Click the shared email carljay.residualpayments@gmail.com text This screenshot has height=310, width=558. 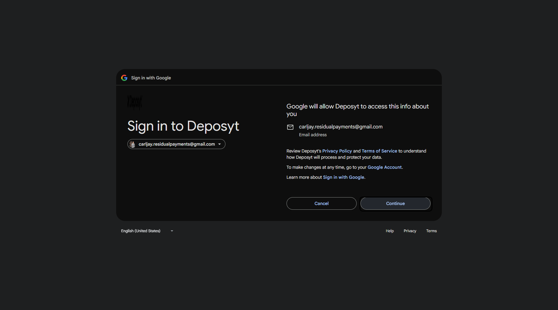pyautogui.click(x=341, y=127)
